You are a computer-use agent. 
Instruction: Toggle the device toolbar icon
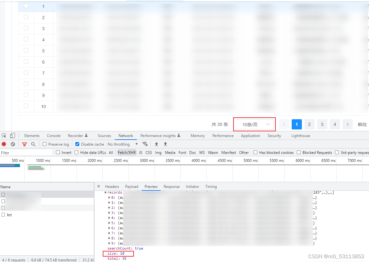click(x=12, y=135)
